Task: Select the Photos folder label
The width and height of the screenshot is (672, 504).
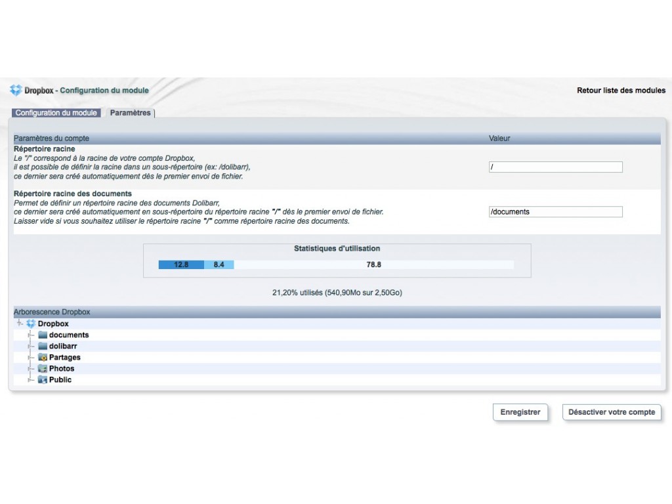Action: click(62, 368)
